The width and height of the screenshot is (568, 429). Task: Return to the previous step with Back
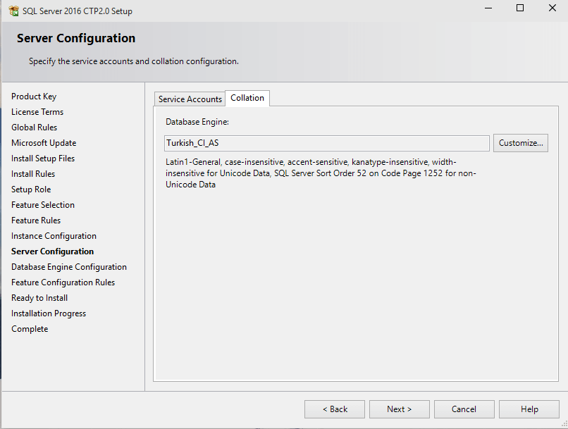335,409
